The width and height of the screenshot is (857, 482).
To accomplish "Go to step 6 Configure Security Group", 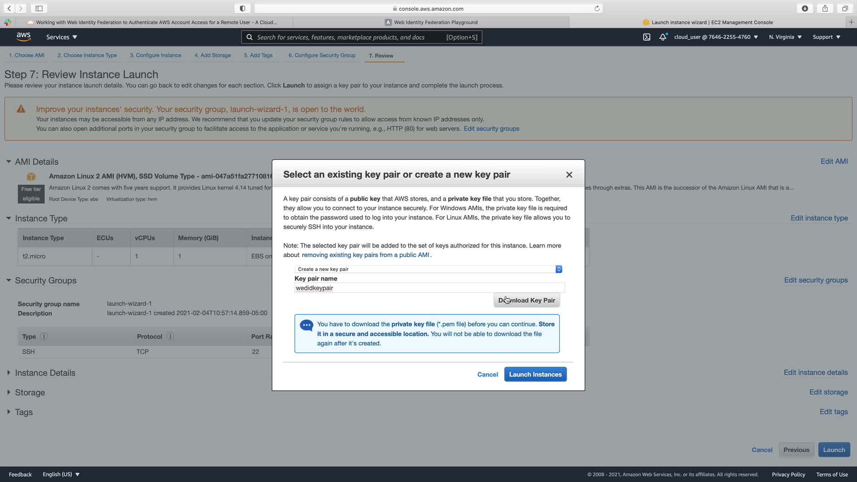I will [x=322, y=56].
